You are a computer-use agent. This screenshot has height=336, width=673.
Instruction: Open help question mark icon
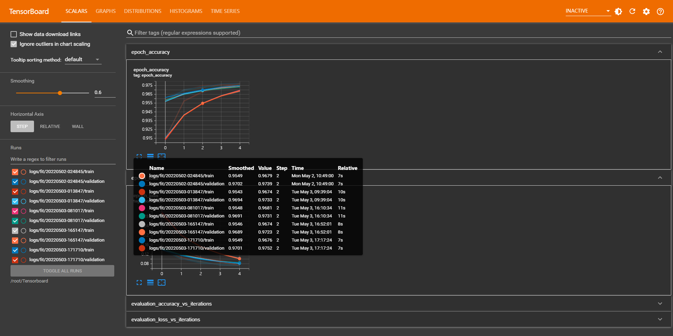pyautogui.click(x=660, y=12)
